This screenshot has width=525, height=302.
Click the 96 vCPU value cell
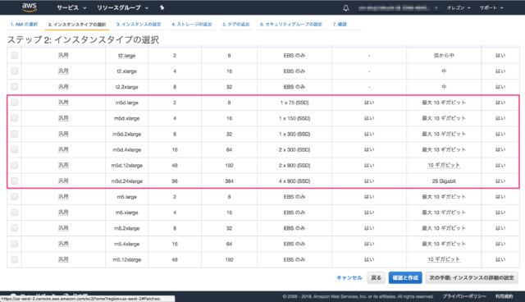coord(175,181)
